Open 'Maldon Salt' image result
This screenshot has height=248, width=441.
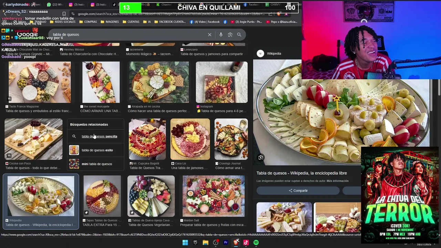(x=214, y=196)
